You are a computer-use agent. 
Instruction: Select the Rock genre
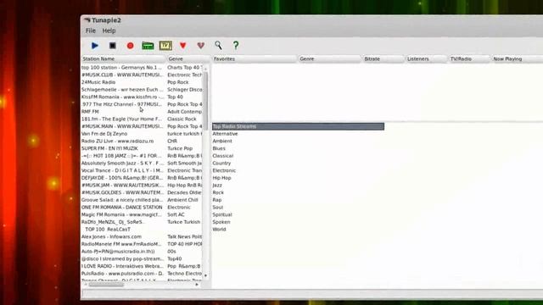point(218,192)
